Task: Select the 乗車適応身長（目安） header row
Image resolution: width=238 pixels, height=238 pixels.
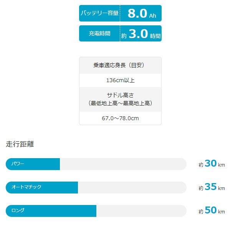Action: point(120,65)
